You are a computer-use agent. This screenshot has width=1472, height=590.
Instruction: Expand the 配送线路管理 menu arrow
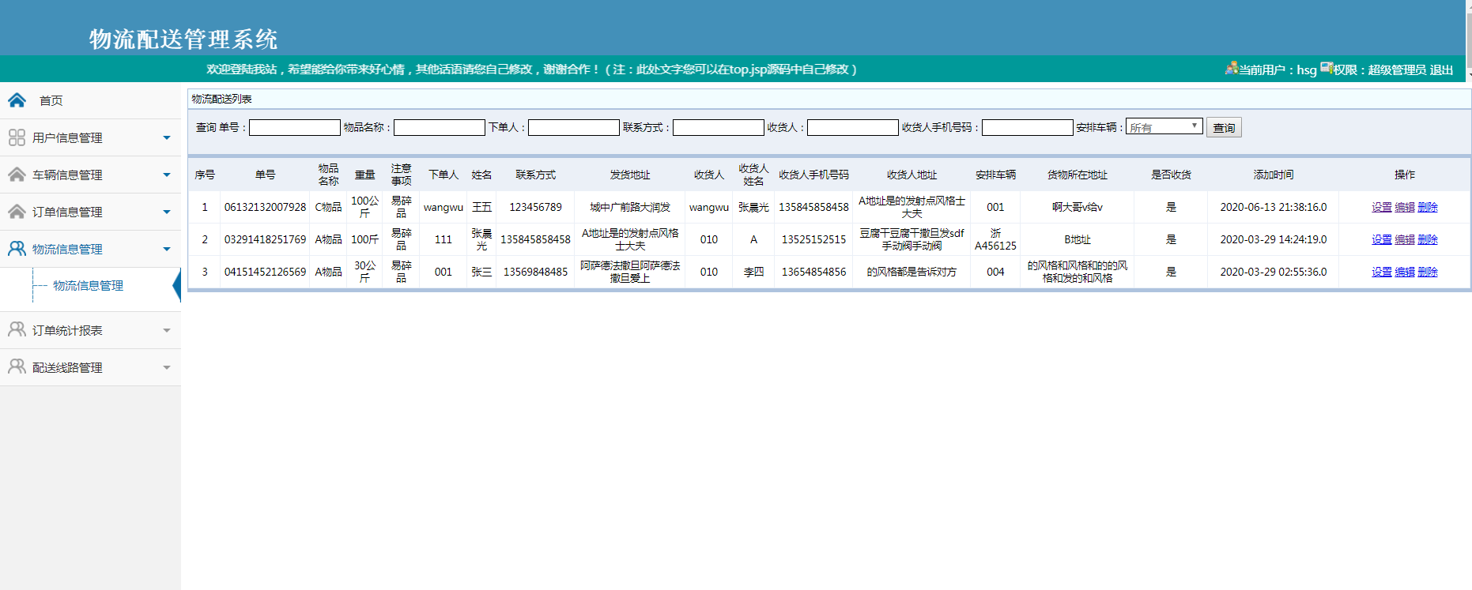167,367
